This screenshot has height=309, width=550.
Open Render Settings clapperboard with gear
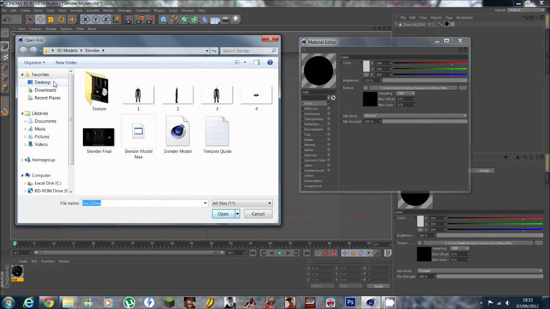pyautogui.click(x=150, y=19)
